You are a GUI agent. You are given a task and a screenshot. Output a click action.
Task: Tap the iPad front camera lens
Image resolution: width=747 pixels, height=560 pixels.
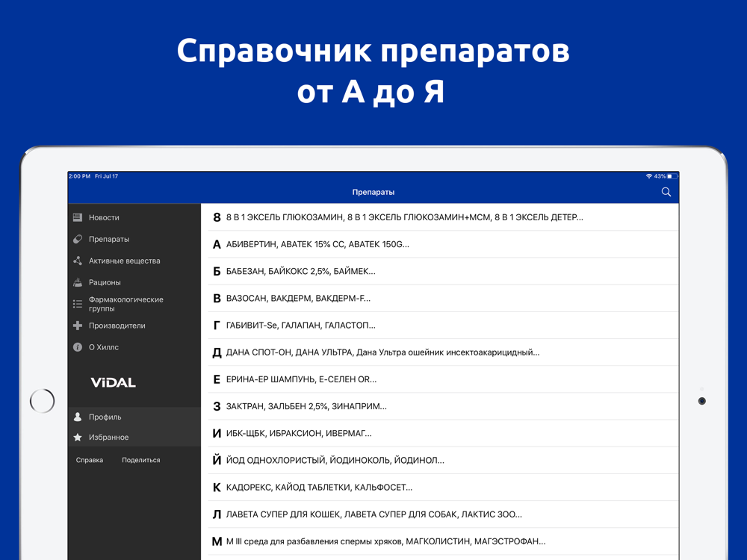pyautogui.click(x=701, y=401)
